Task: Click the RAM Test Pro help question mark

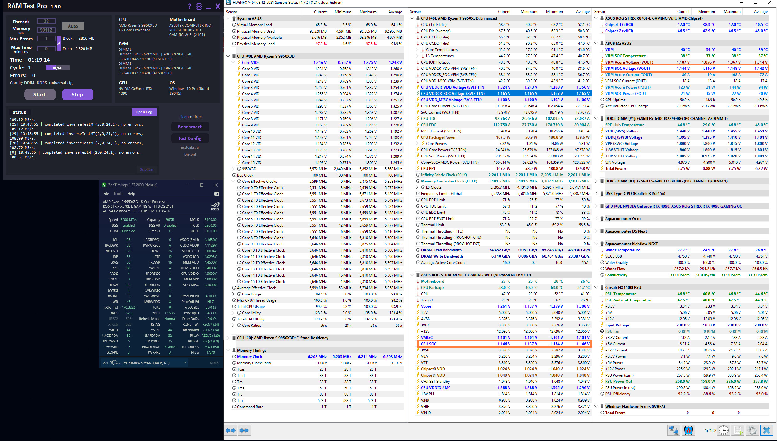Action: click(x=190, y=6)
